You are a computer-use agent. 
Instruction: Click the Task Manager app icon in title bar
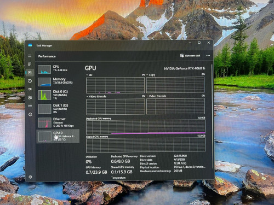[x=30, y=45]
